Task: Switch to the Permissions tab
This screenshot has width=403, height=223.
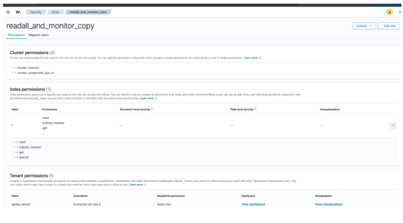Action: 16,35
